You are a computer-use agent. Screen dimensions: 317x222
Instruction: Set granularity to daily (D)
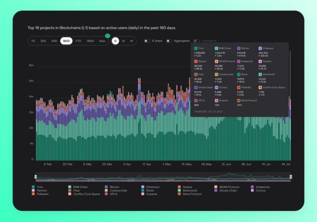tap(115, 41)
